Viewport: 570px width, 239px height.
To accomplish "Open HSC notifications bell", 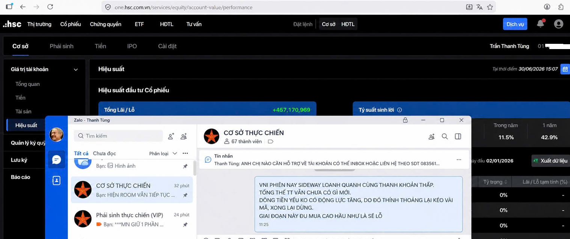I will pyautogui.click(x=540, y=24).
